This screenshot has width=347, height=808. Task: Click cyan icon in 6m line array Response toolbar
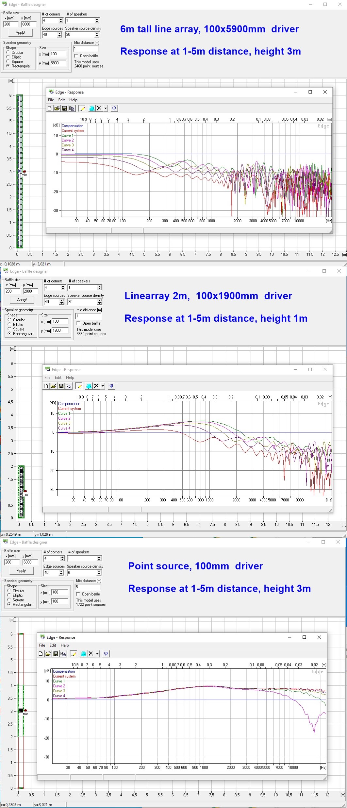click(x=92, y=108)
